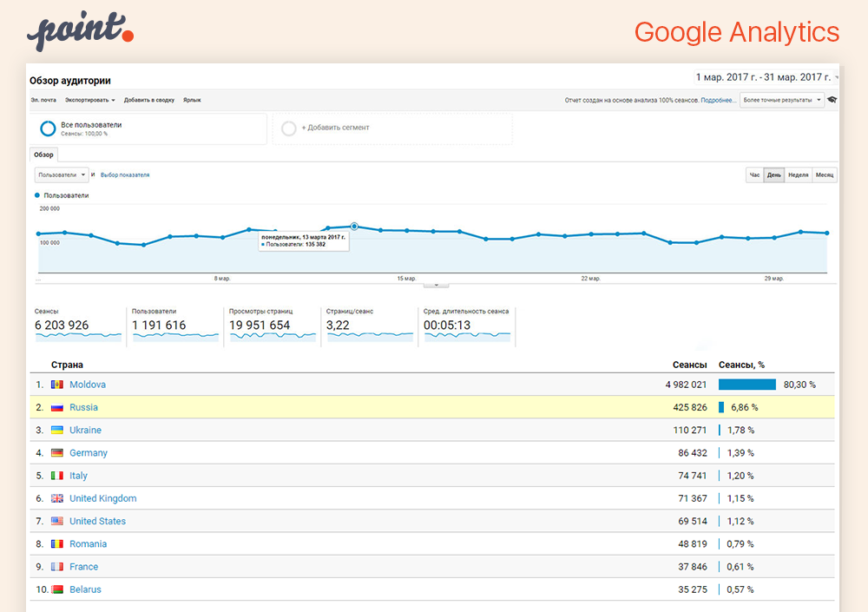Open the date range 1 мар. 2017 selector

click(766, 77)
